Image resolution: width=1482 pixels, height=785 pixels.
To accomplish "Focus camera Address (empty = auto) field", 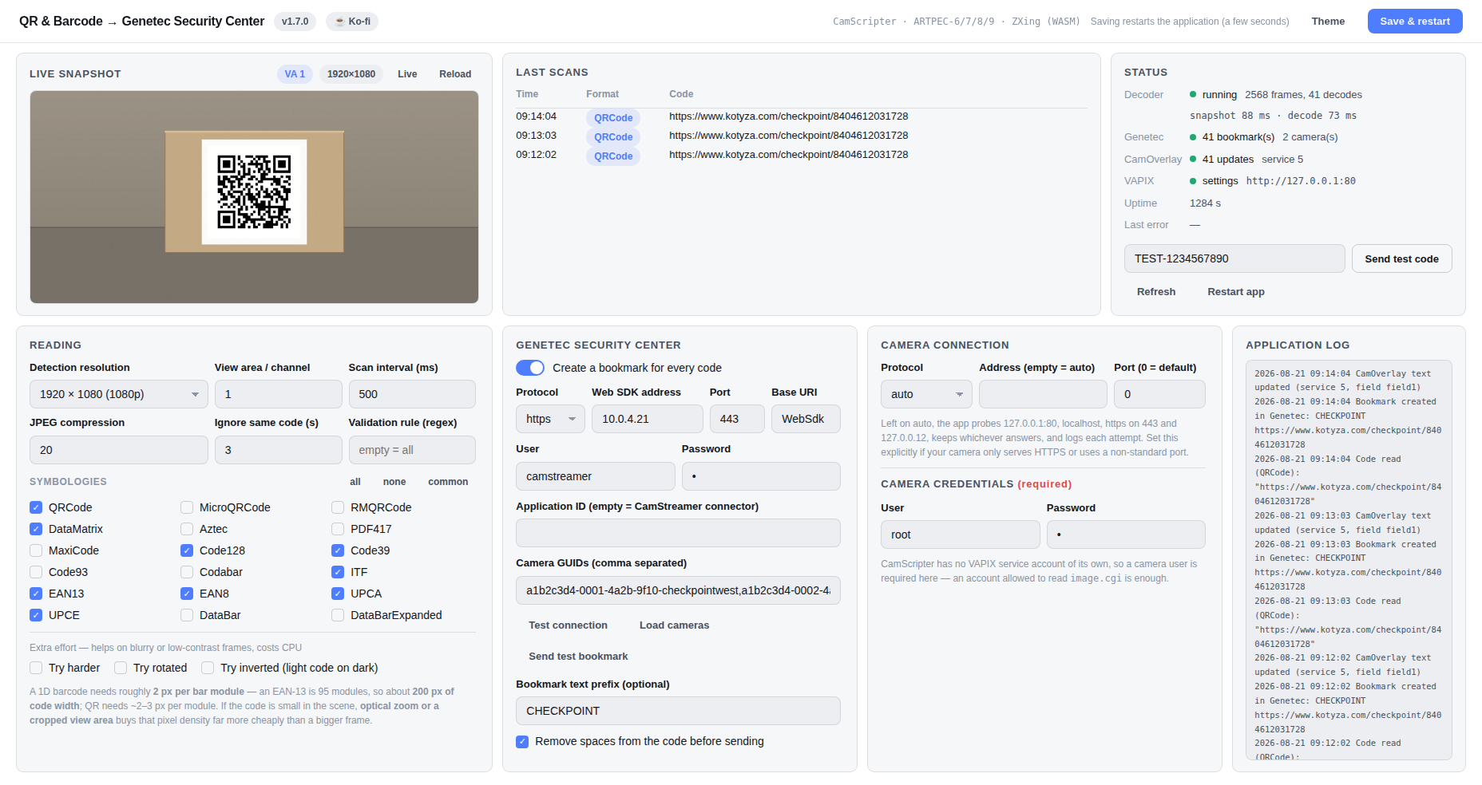I will [1043, 394].
